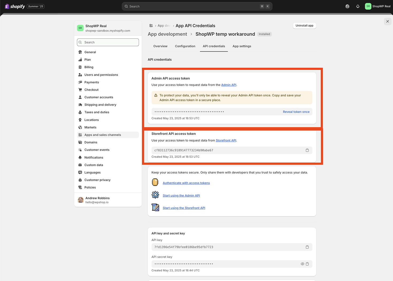Viewport: 393px width, 281px height.
Task: Open the Admin API link
Action: (229, 85)
